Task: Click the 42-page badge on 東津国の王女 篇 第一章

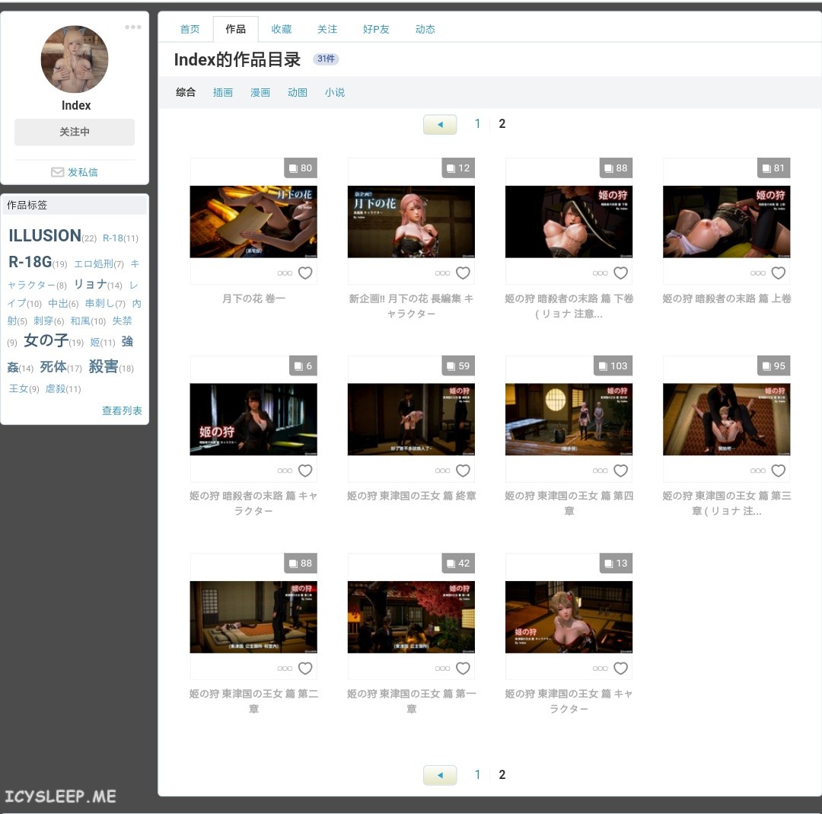Action: (x=458, y=563)
